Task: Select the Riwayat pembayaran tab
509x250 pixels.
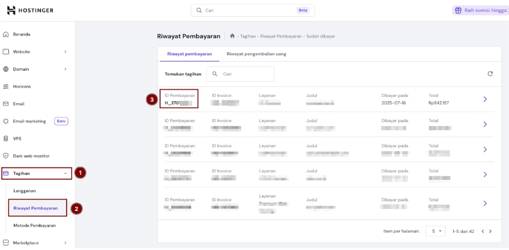Action: [189, 54]
